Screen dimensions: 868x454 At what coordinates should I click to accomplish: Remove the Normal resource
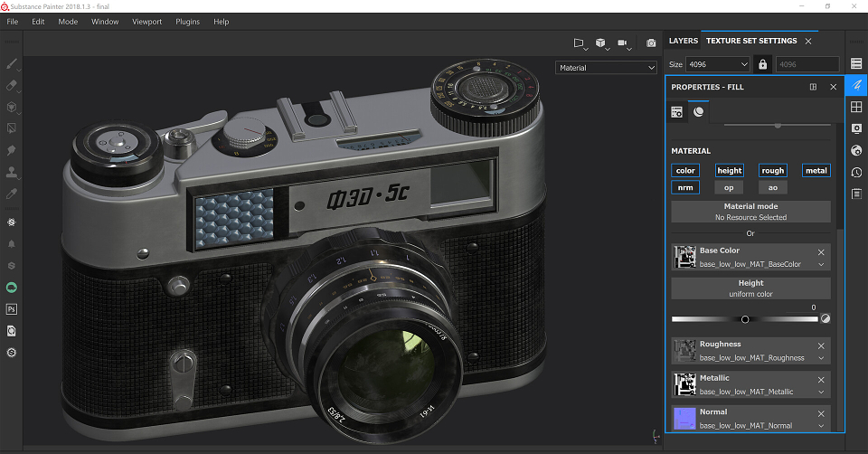coord(821,413)
